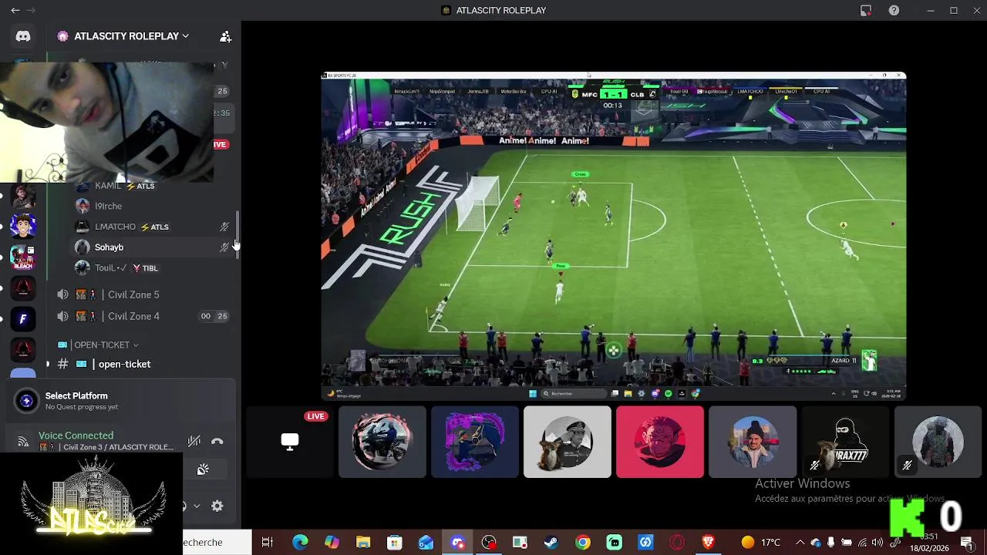Screen dimensions: 987x555
Task: Show hidden system tray icons chevron
Action: coord(800,543)
